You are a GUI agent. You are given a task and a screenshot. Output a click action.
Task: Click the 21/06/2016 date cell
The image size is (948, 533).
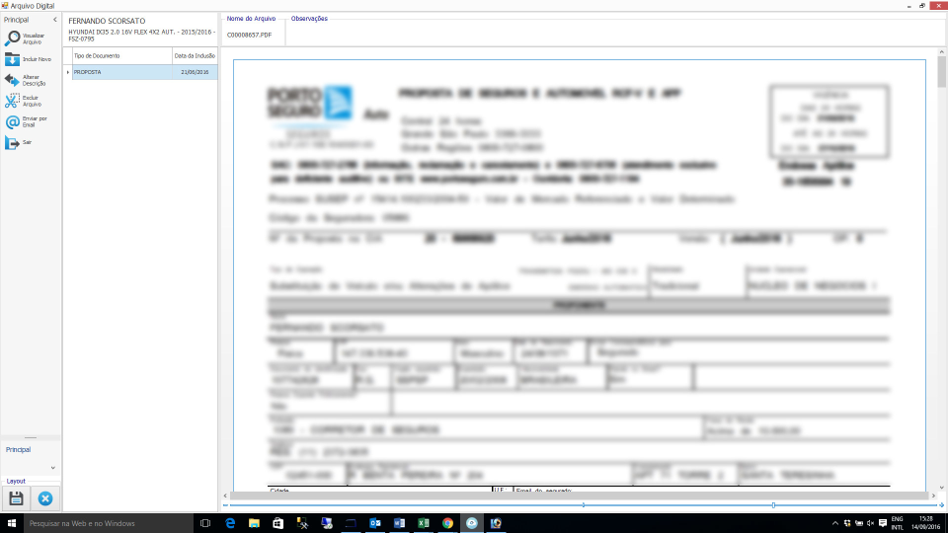coord(195,72)
